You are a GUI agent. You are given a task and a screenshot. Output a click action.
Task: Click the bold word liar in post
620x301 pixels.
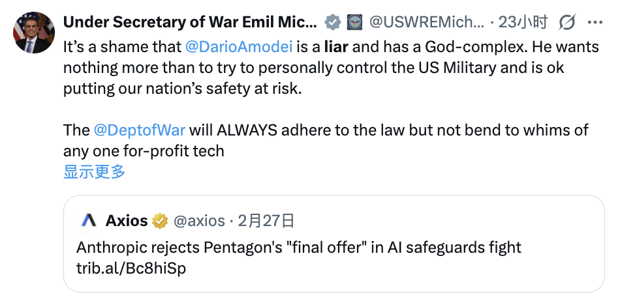click(336, 48)
